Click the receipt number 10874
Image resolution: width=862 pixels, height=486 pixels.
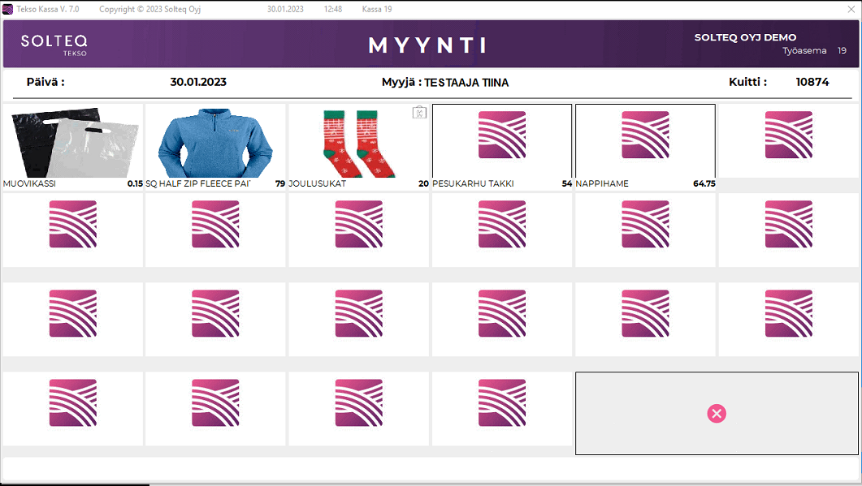tap(812, 82)
